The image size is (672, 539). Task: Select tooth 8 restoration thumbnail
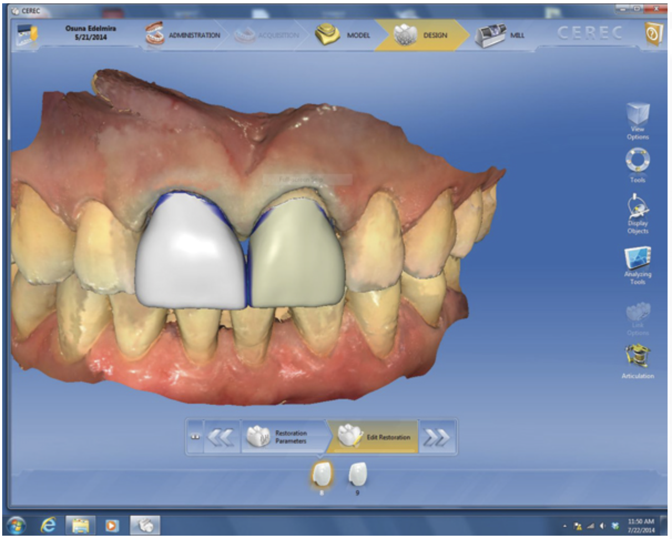(322, 475)
